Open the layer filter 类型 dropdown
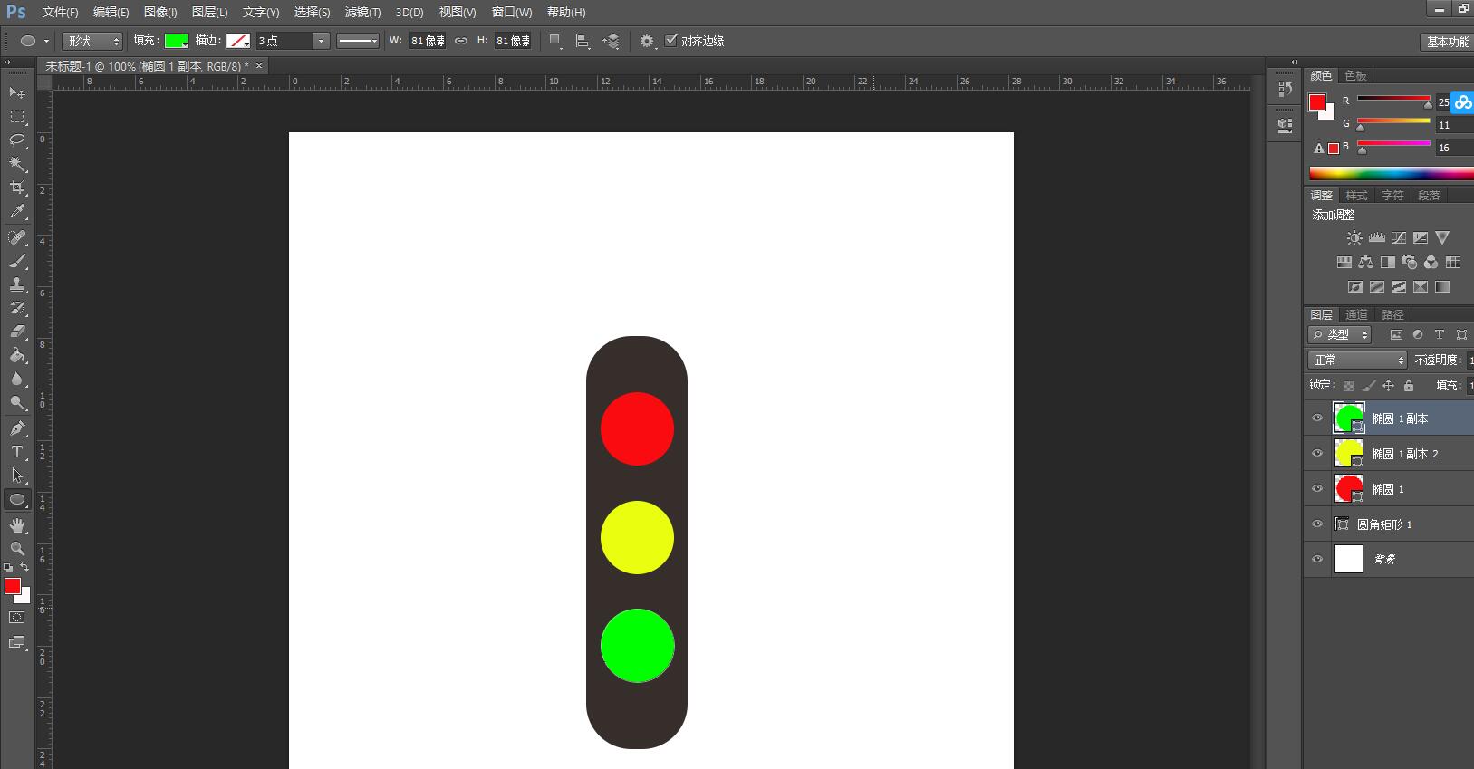 [1340, 335]
